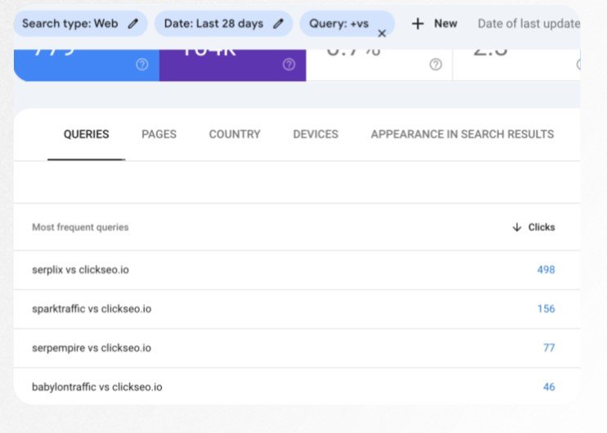Toggle the average position card
Viewport: 607px width, 433px height.
516,65
